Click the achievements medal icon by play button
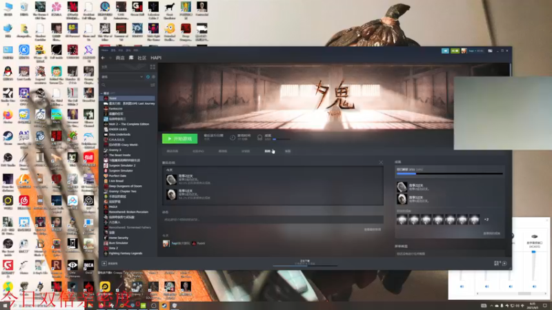 point(260,138)
